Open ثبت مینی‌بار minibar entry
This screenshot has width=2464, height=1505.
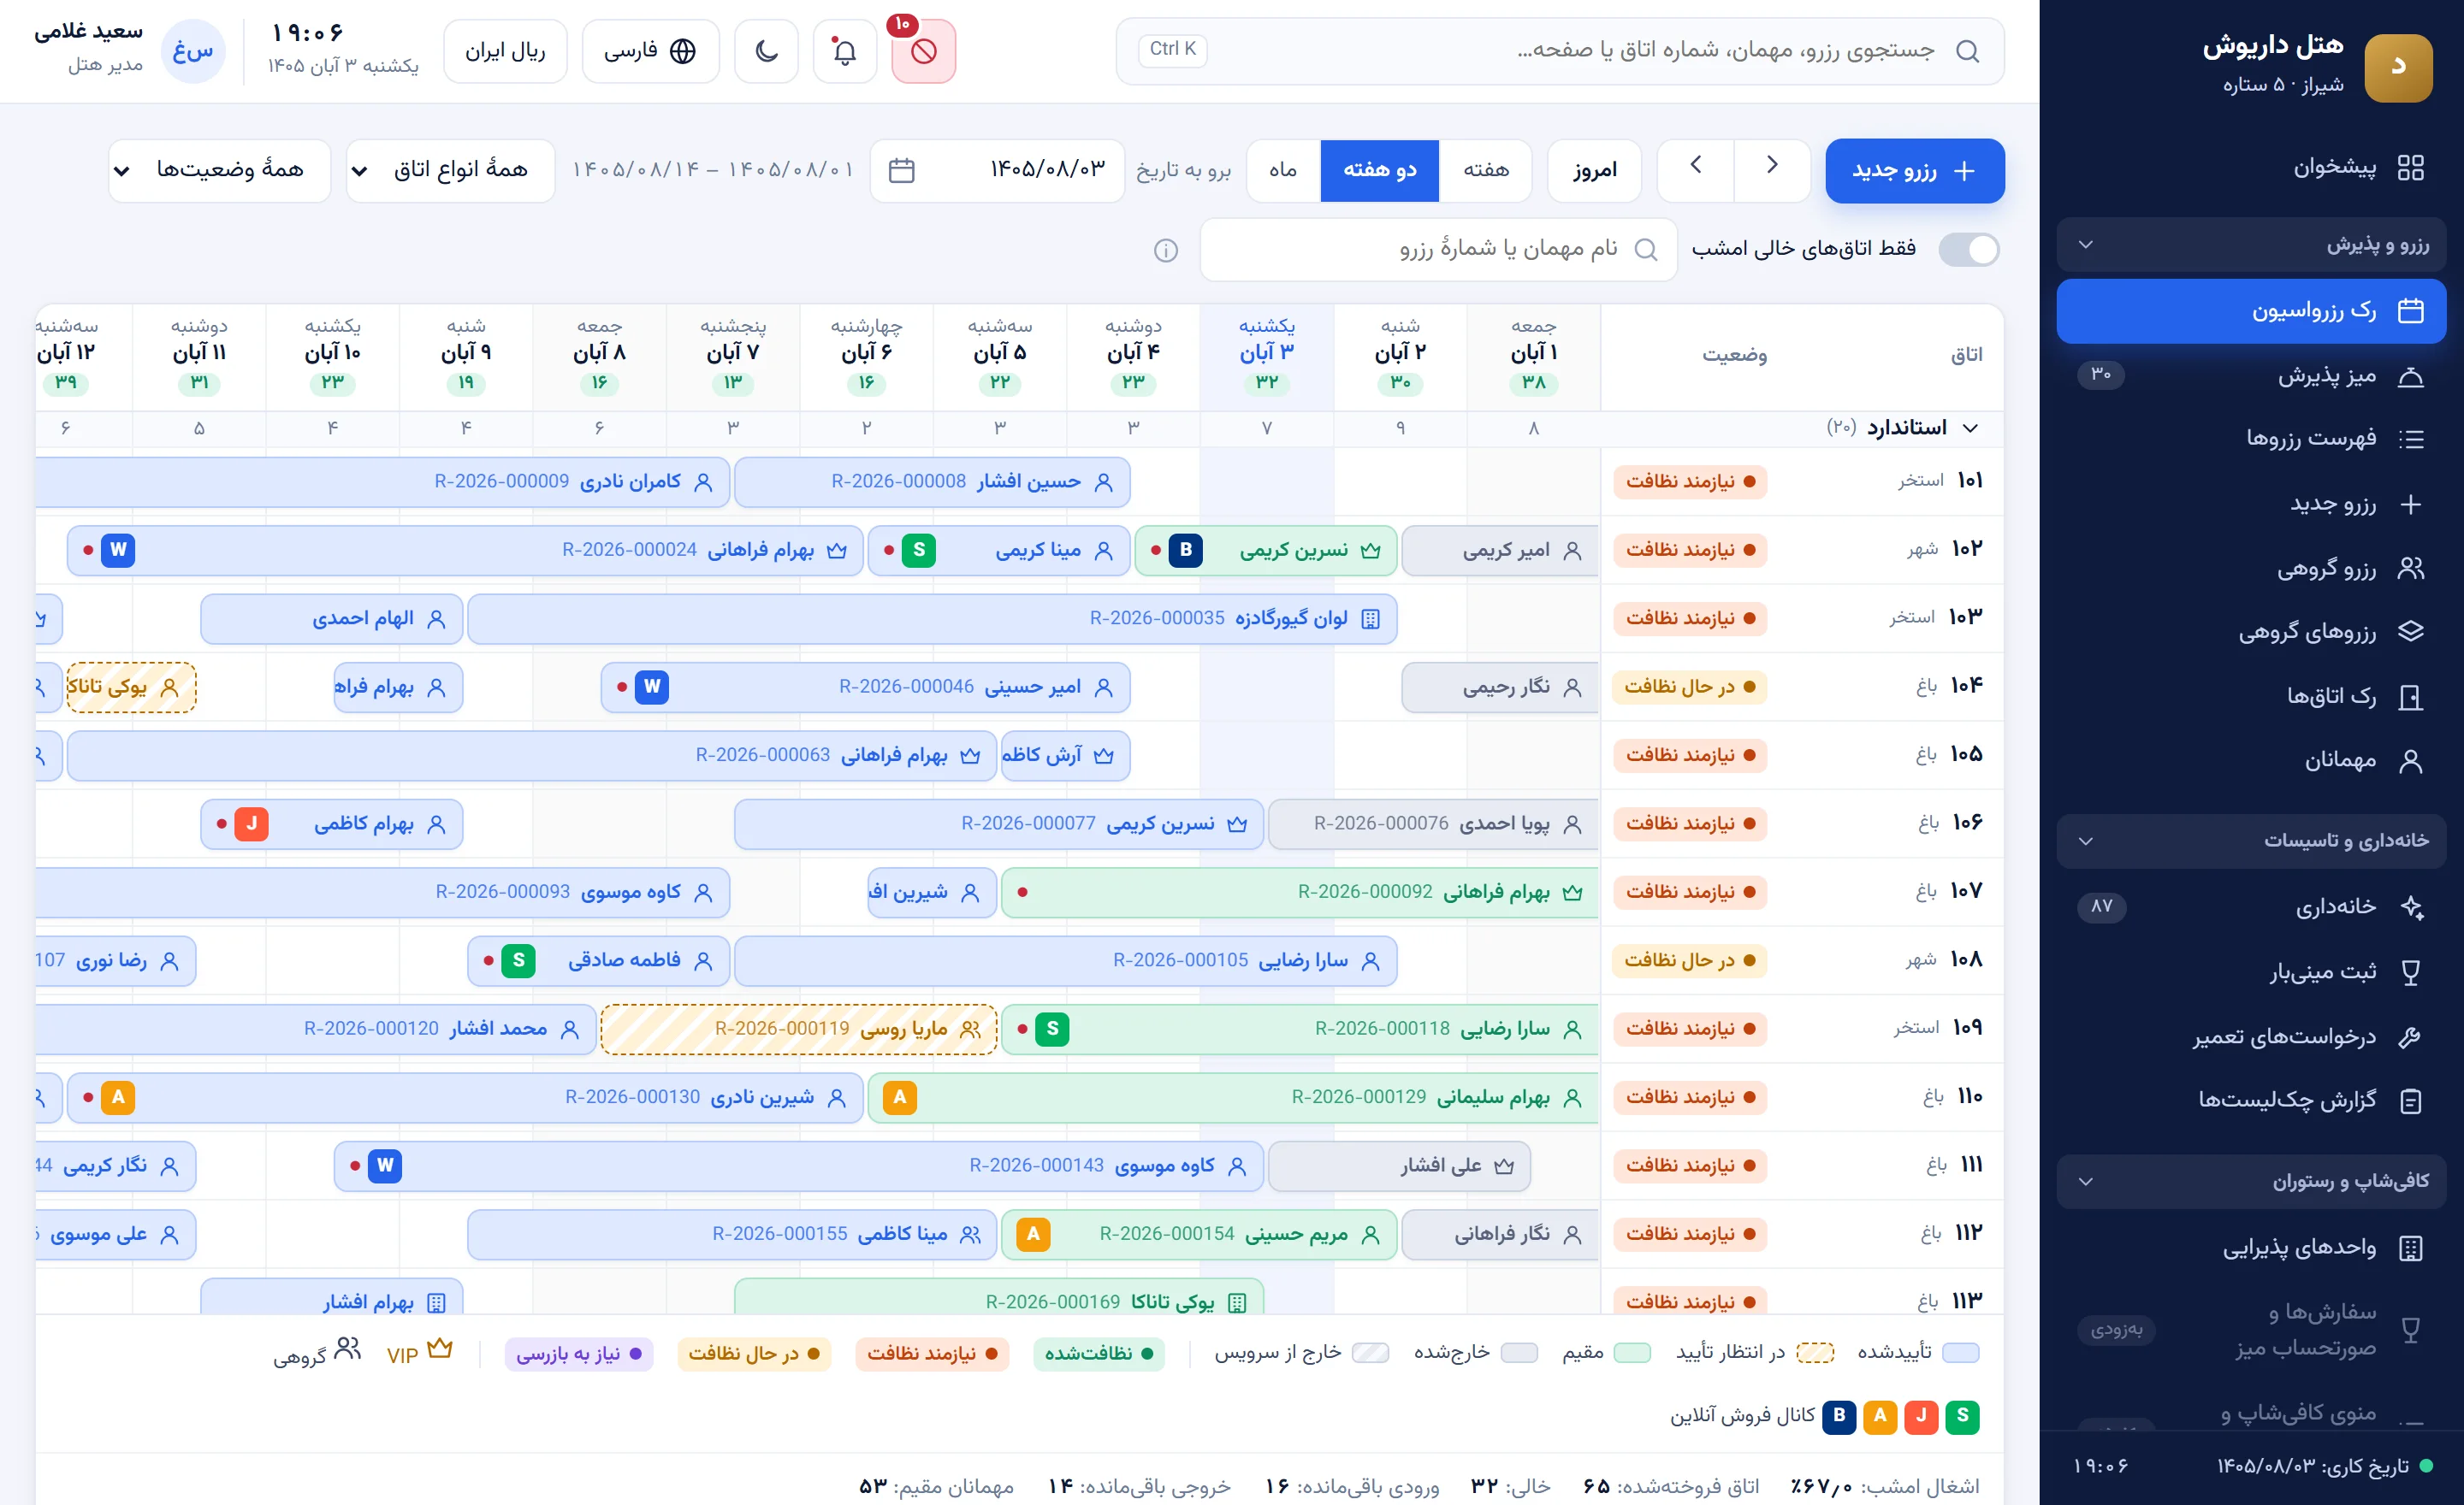[2251, 971]
